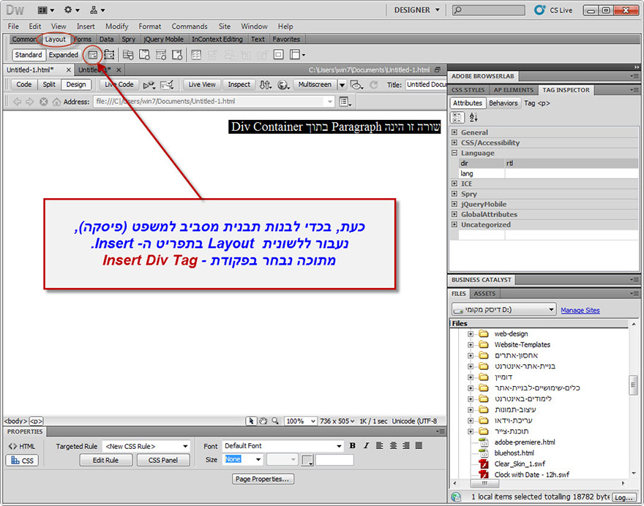
Task: Click the IFrame icon in Layout bar
Action: (279, 55)
